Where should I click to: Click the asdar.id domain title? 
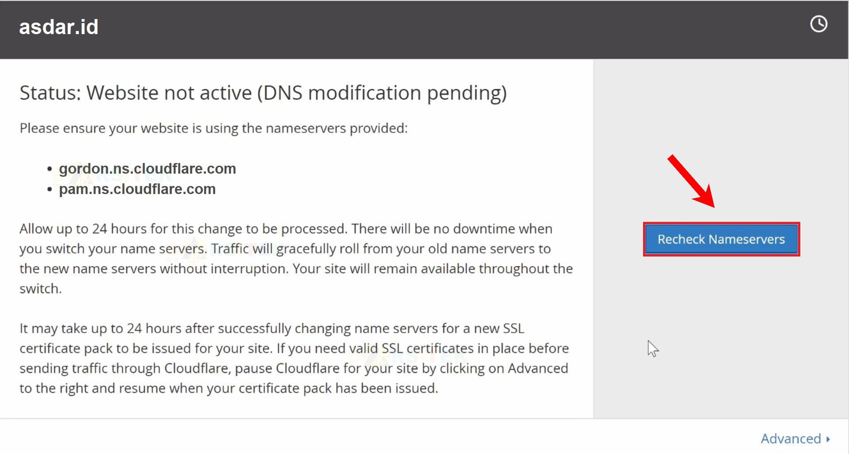click(58, 27)
